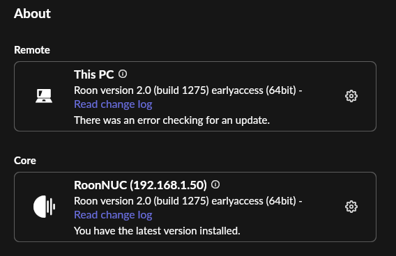Select the RoonNUC device name
The image size is (396, 256).
click(x=100, y=185)
